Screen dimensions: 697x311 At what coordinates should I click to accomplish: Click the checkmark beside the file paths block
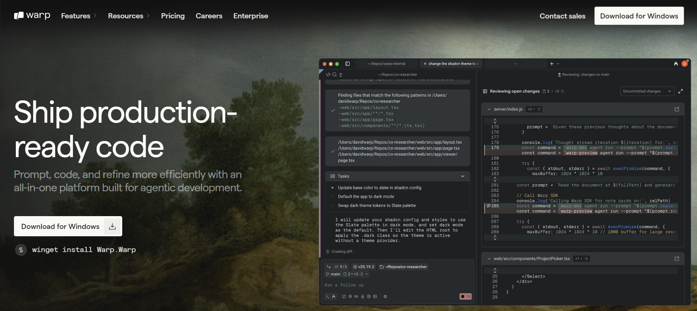click(333, 151)
